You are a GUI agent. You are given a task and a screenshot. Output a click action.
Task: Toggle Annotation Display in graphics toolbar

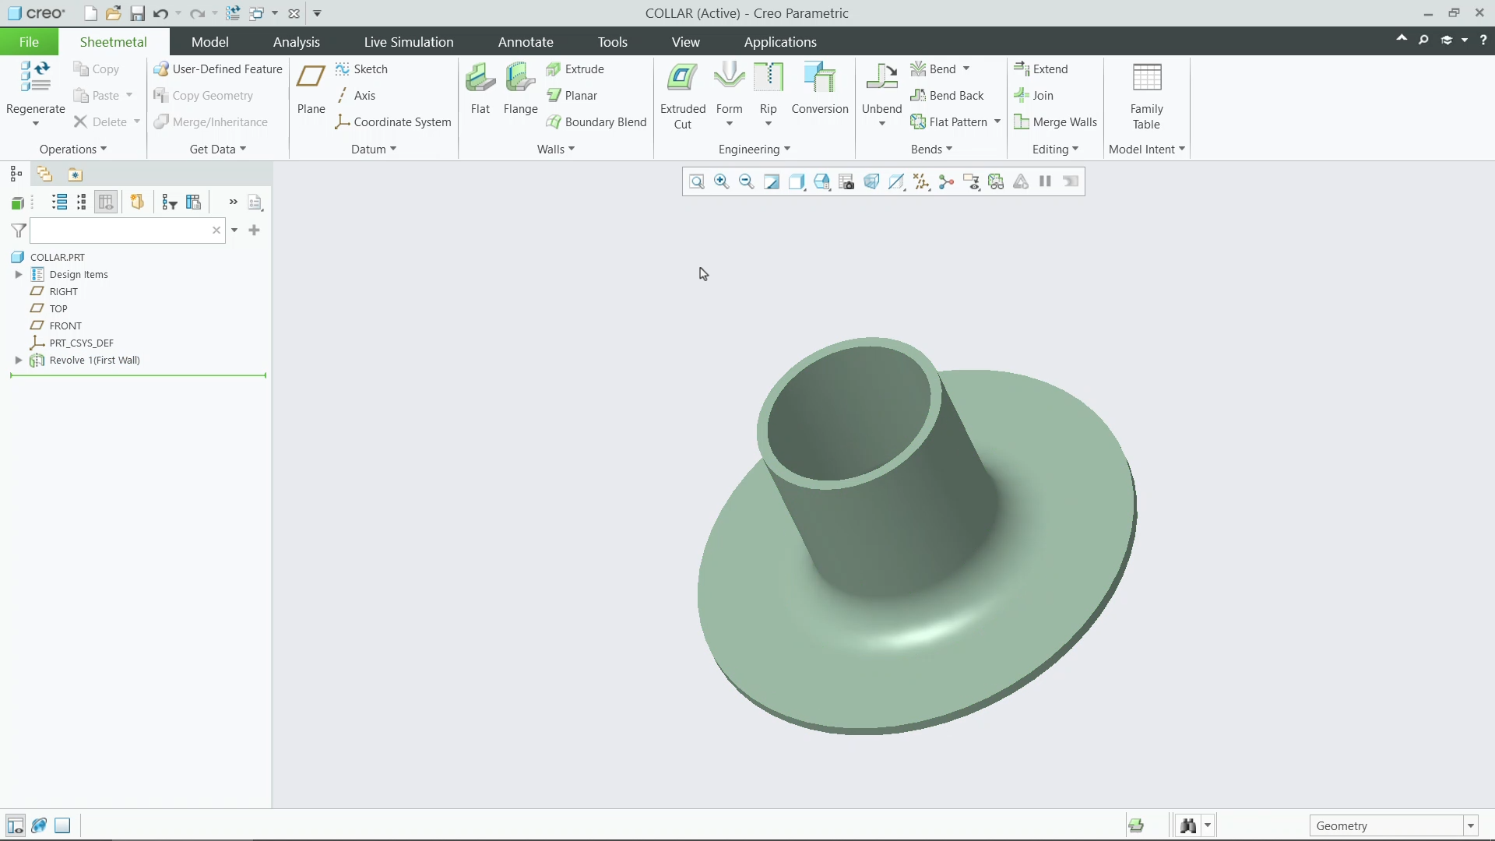(971, 181)
